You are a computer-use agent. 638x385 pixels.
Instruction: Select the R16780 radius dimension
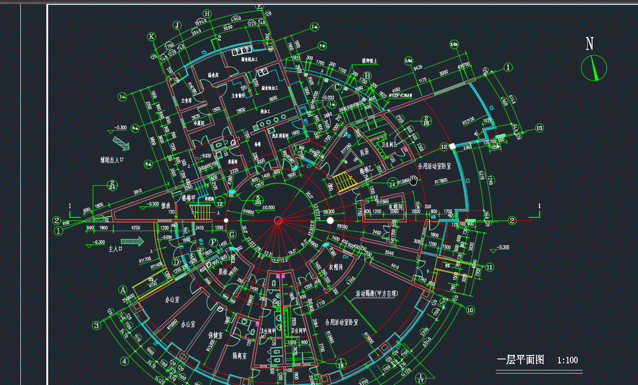click(193, 87)
